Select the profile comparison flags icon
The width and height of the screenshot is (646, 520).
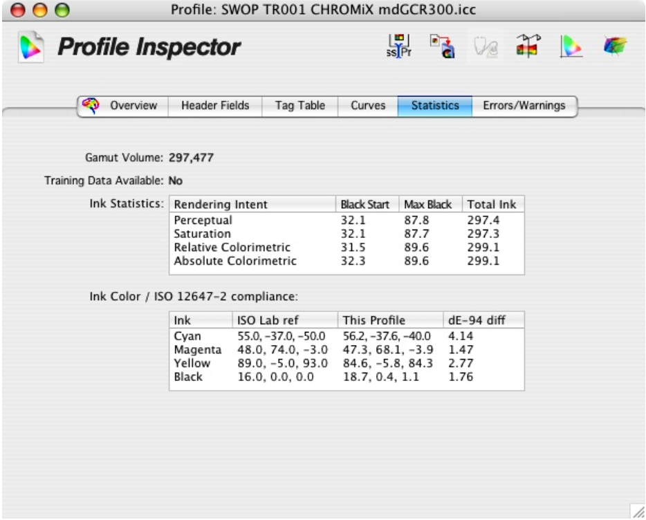(x=526, y=46)
